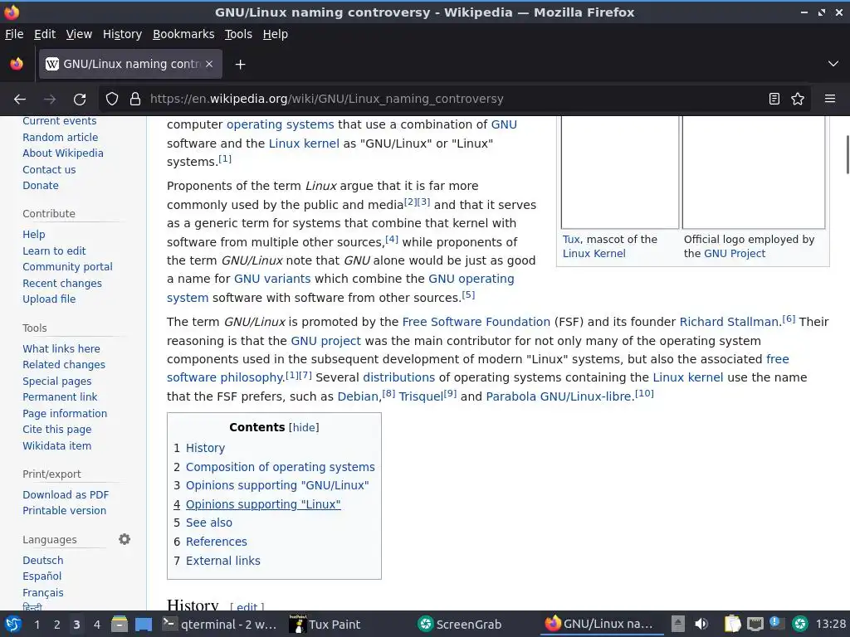Open Firefox View icon left of the tab

pyautogui.click(x=17, y=64)
